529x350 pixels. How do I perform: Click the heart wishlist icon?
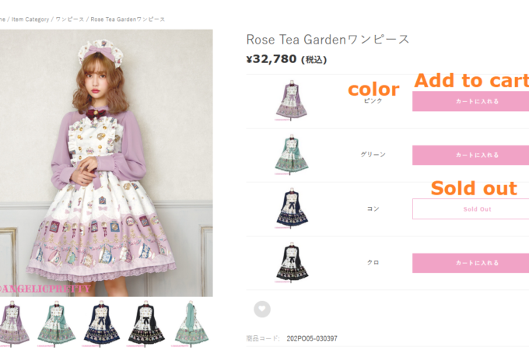(262, 310)
